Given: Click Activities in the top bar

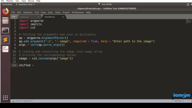Looking at the screenshot, I should [7, 4].
